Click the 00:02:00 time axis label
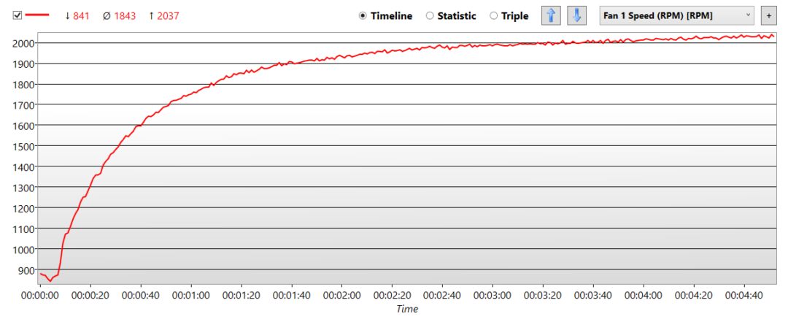 [x=341, y=295]
